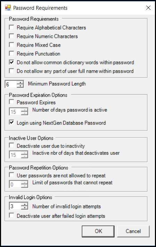Check Deactivate user after failed login attempts
Image resolution: width=156 pixels, height=247 pixels.
(x=11, y=215)
